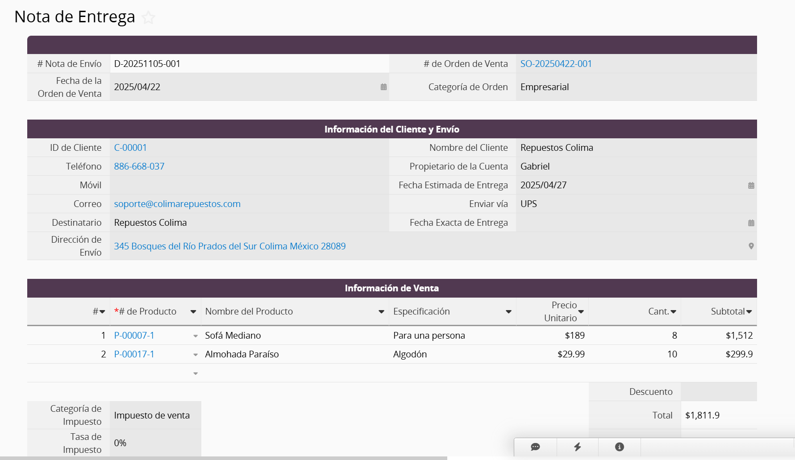Screen dimensions: 795x460
Task: Email soporte@colimarepuestos.com link
Action: [x=177, y=204]
